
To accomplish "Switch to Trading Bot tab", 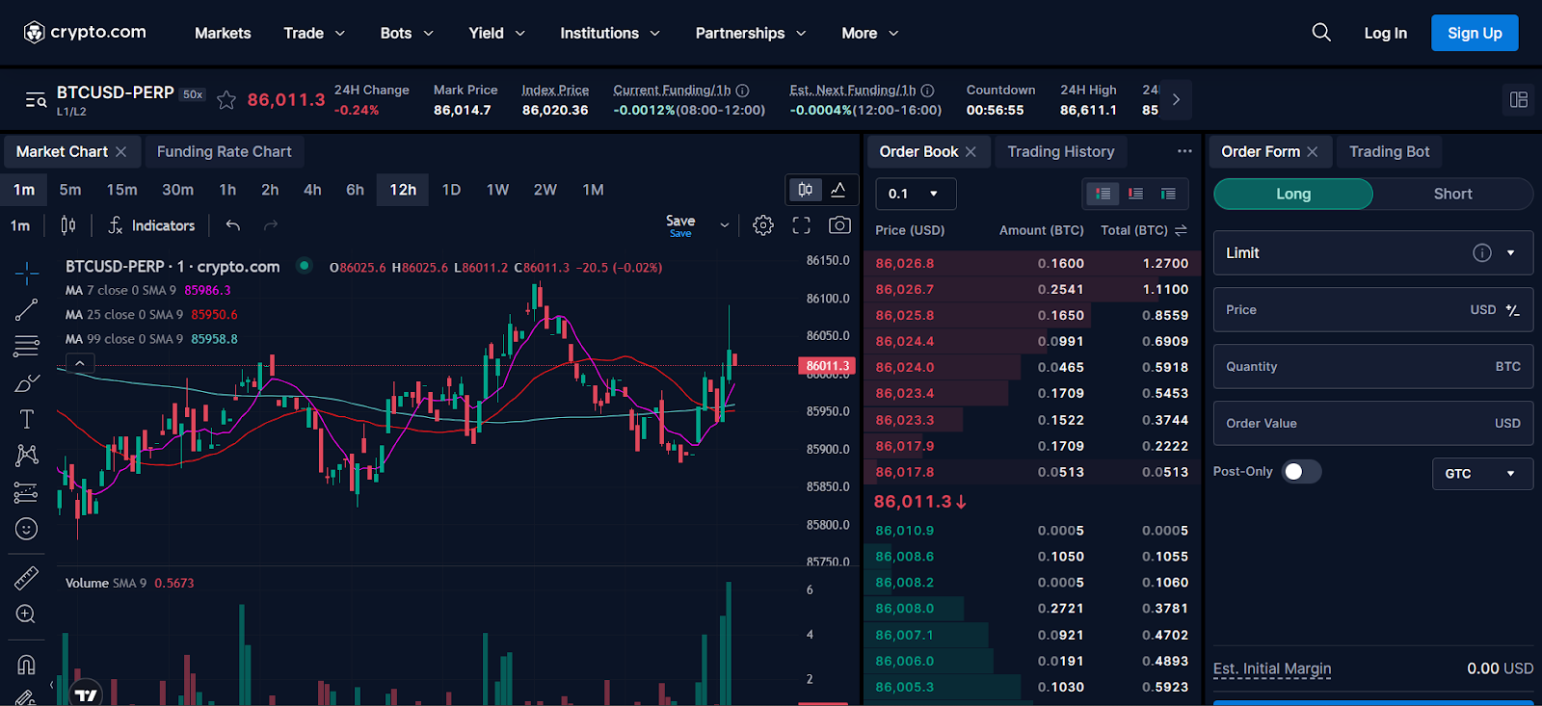I will [1389, 151].
